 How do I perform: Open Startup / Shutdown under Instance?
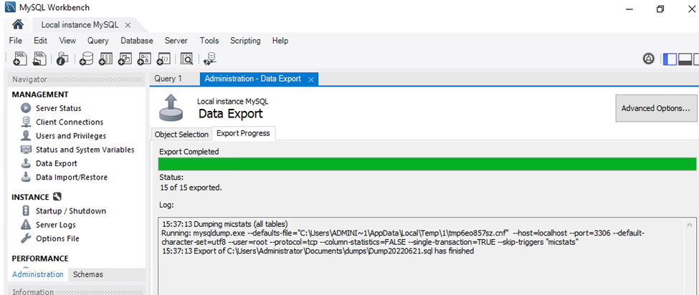[x=71, y=211]
